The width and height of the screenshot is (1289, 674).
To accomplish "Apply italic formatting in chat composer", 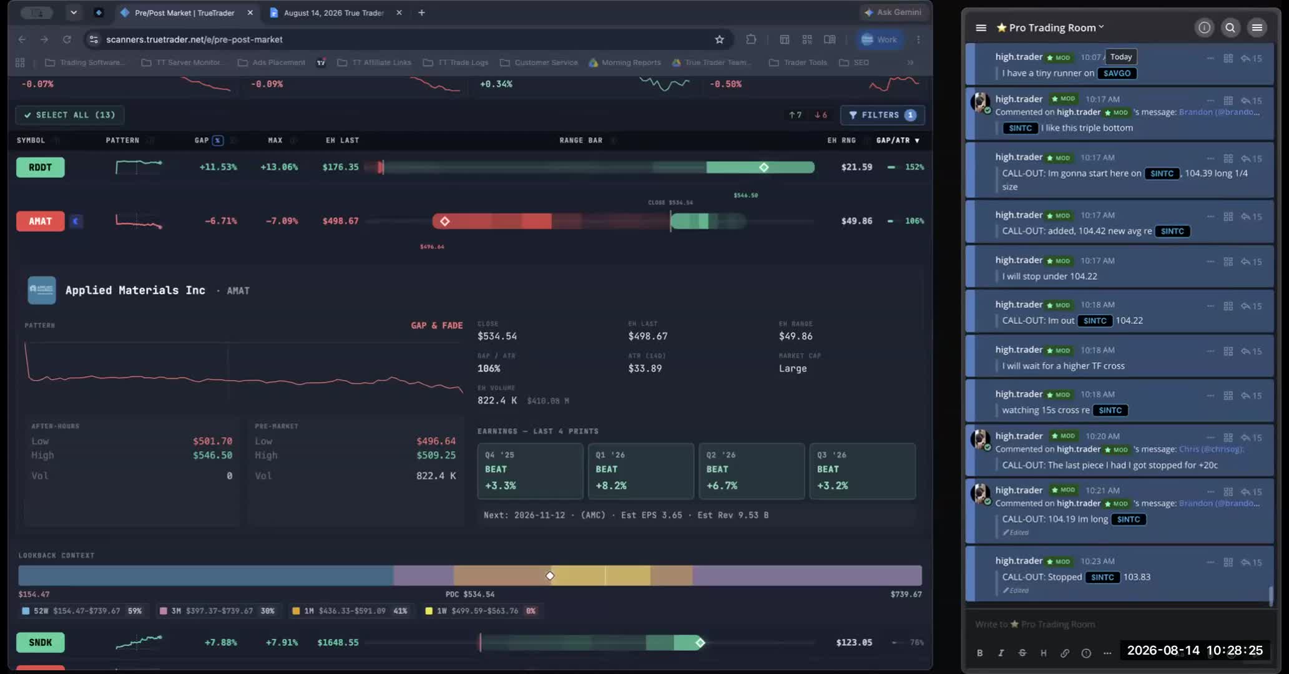I will (1001, 653).
